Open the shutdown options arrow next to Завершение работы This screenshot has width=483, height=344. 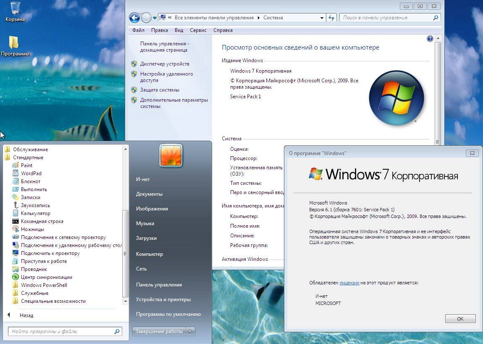190,331
